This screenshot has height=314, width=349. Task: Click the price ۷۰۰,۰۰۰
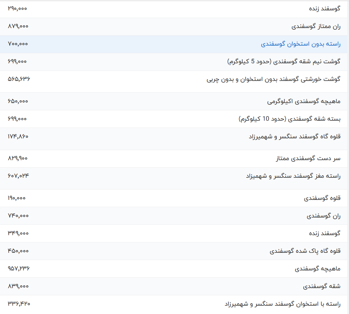click(18, 44)
